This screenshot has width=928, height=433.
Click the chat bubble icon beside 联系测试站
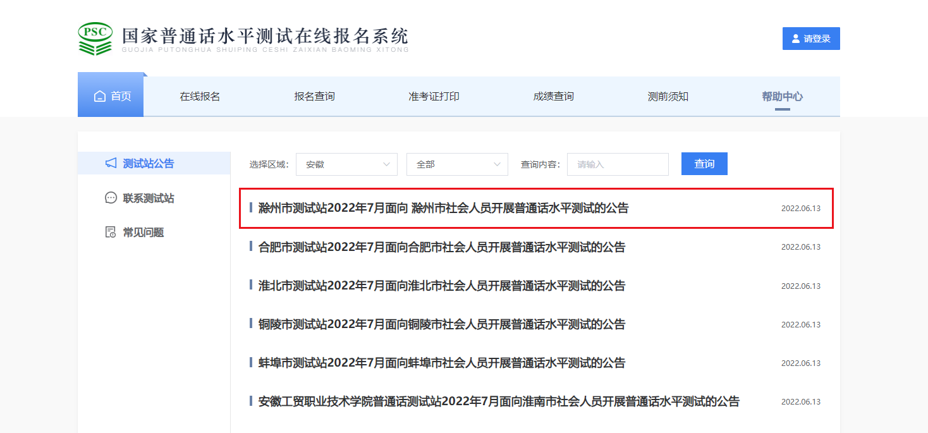pos(111,198)
